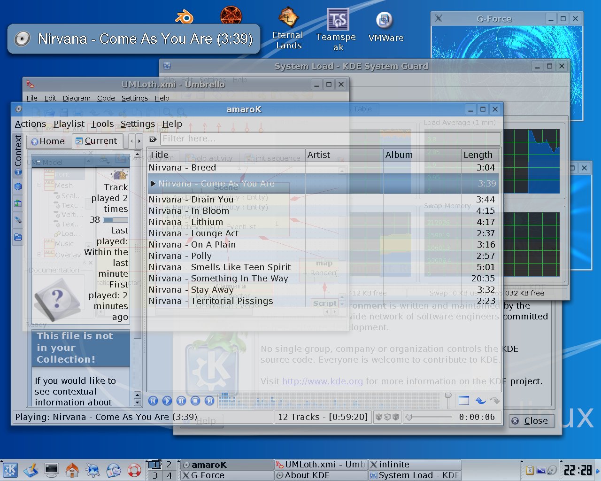Screen dimensions: 601x481
Task: Open the Eternal Lands desktop icon
Action: pos(288,28)
